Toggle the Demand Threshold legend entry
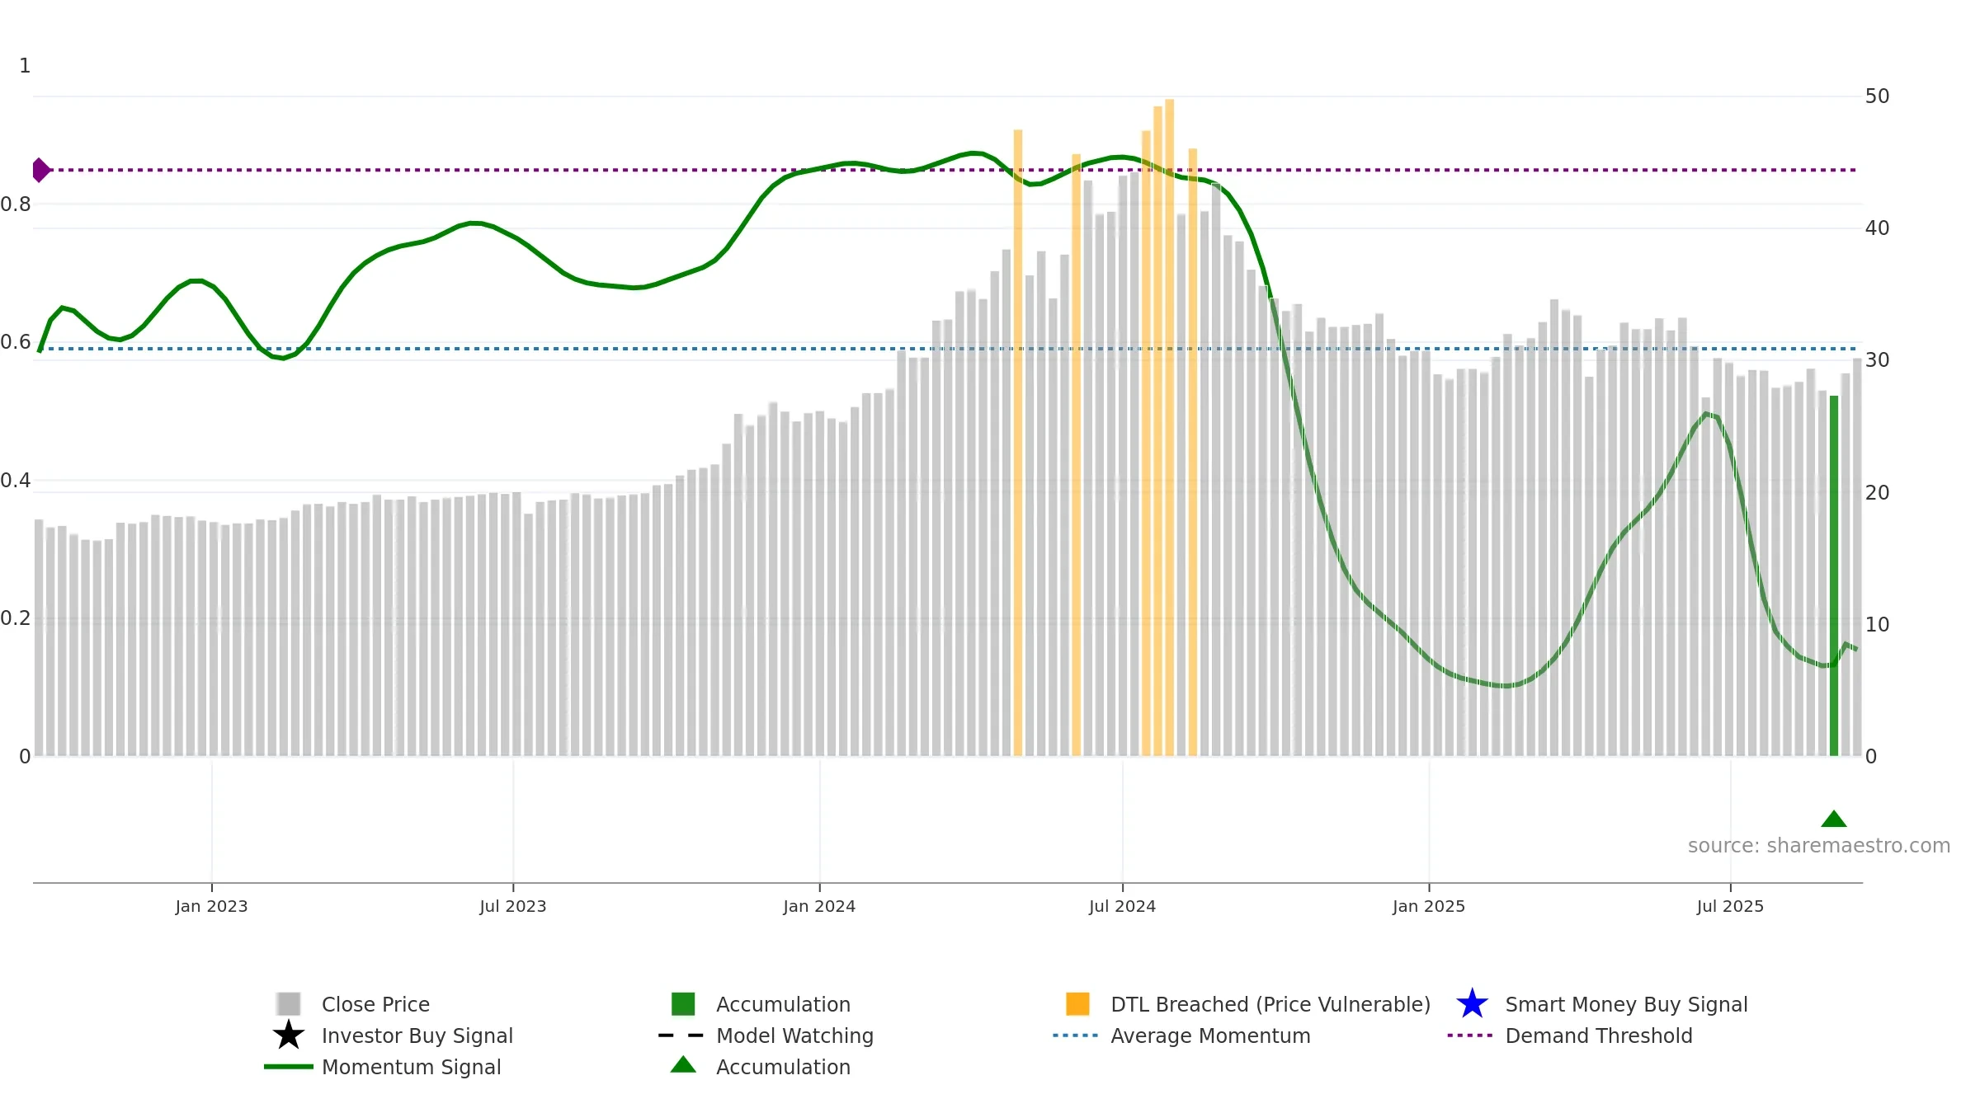 click(1570, 1036)
